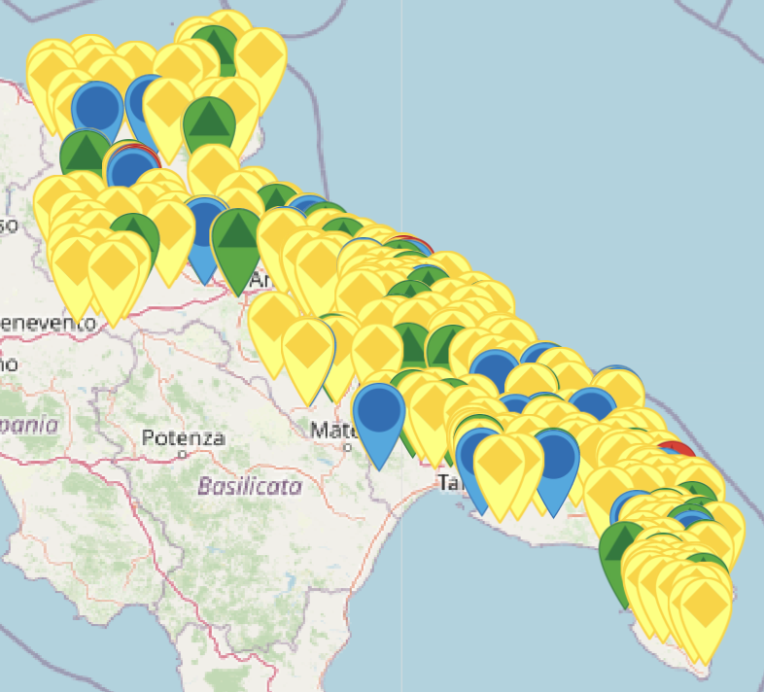The width and height of the screenshot is (764, 692).
Task: Click the blue circle marker in the top-left cluster
Action: pos(97,107)
